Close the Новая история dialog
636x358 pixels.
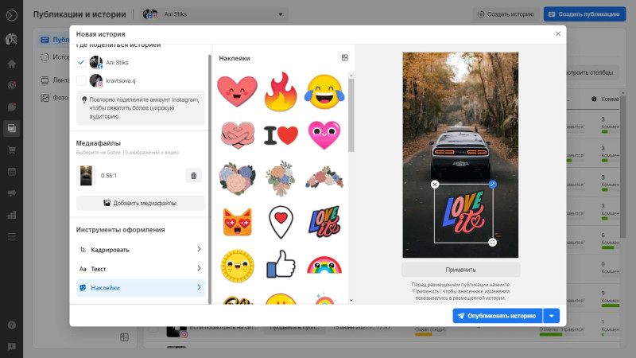(x=558, y=33)
